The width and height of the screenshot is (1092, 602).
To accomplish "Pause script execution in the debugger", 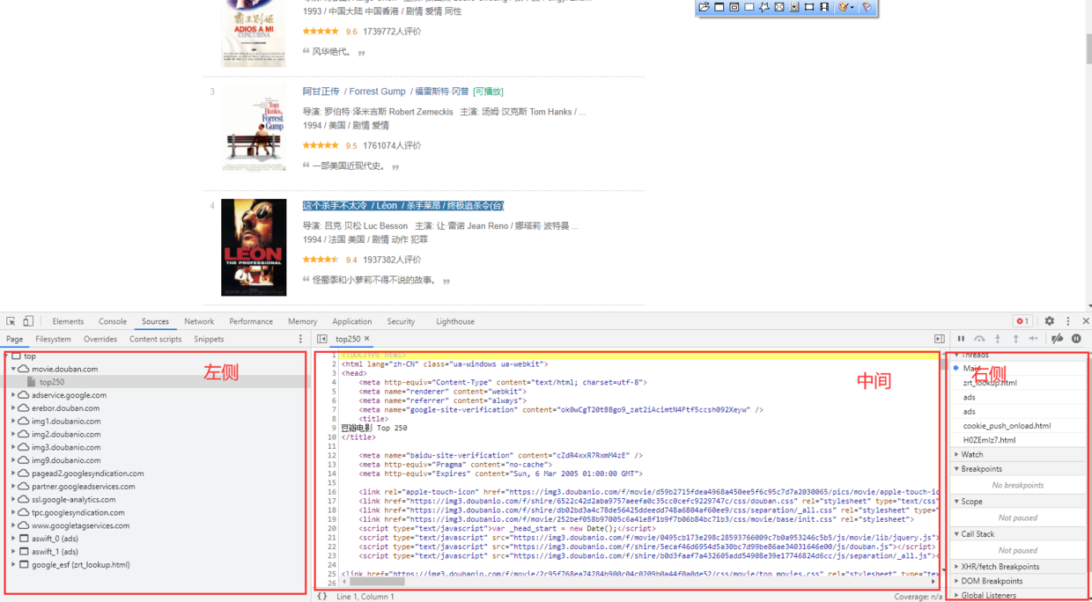I will tap(961, 339).
